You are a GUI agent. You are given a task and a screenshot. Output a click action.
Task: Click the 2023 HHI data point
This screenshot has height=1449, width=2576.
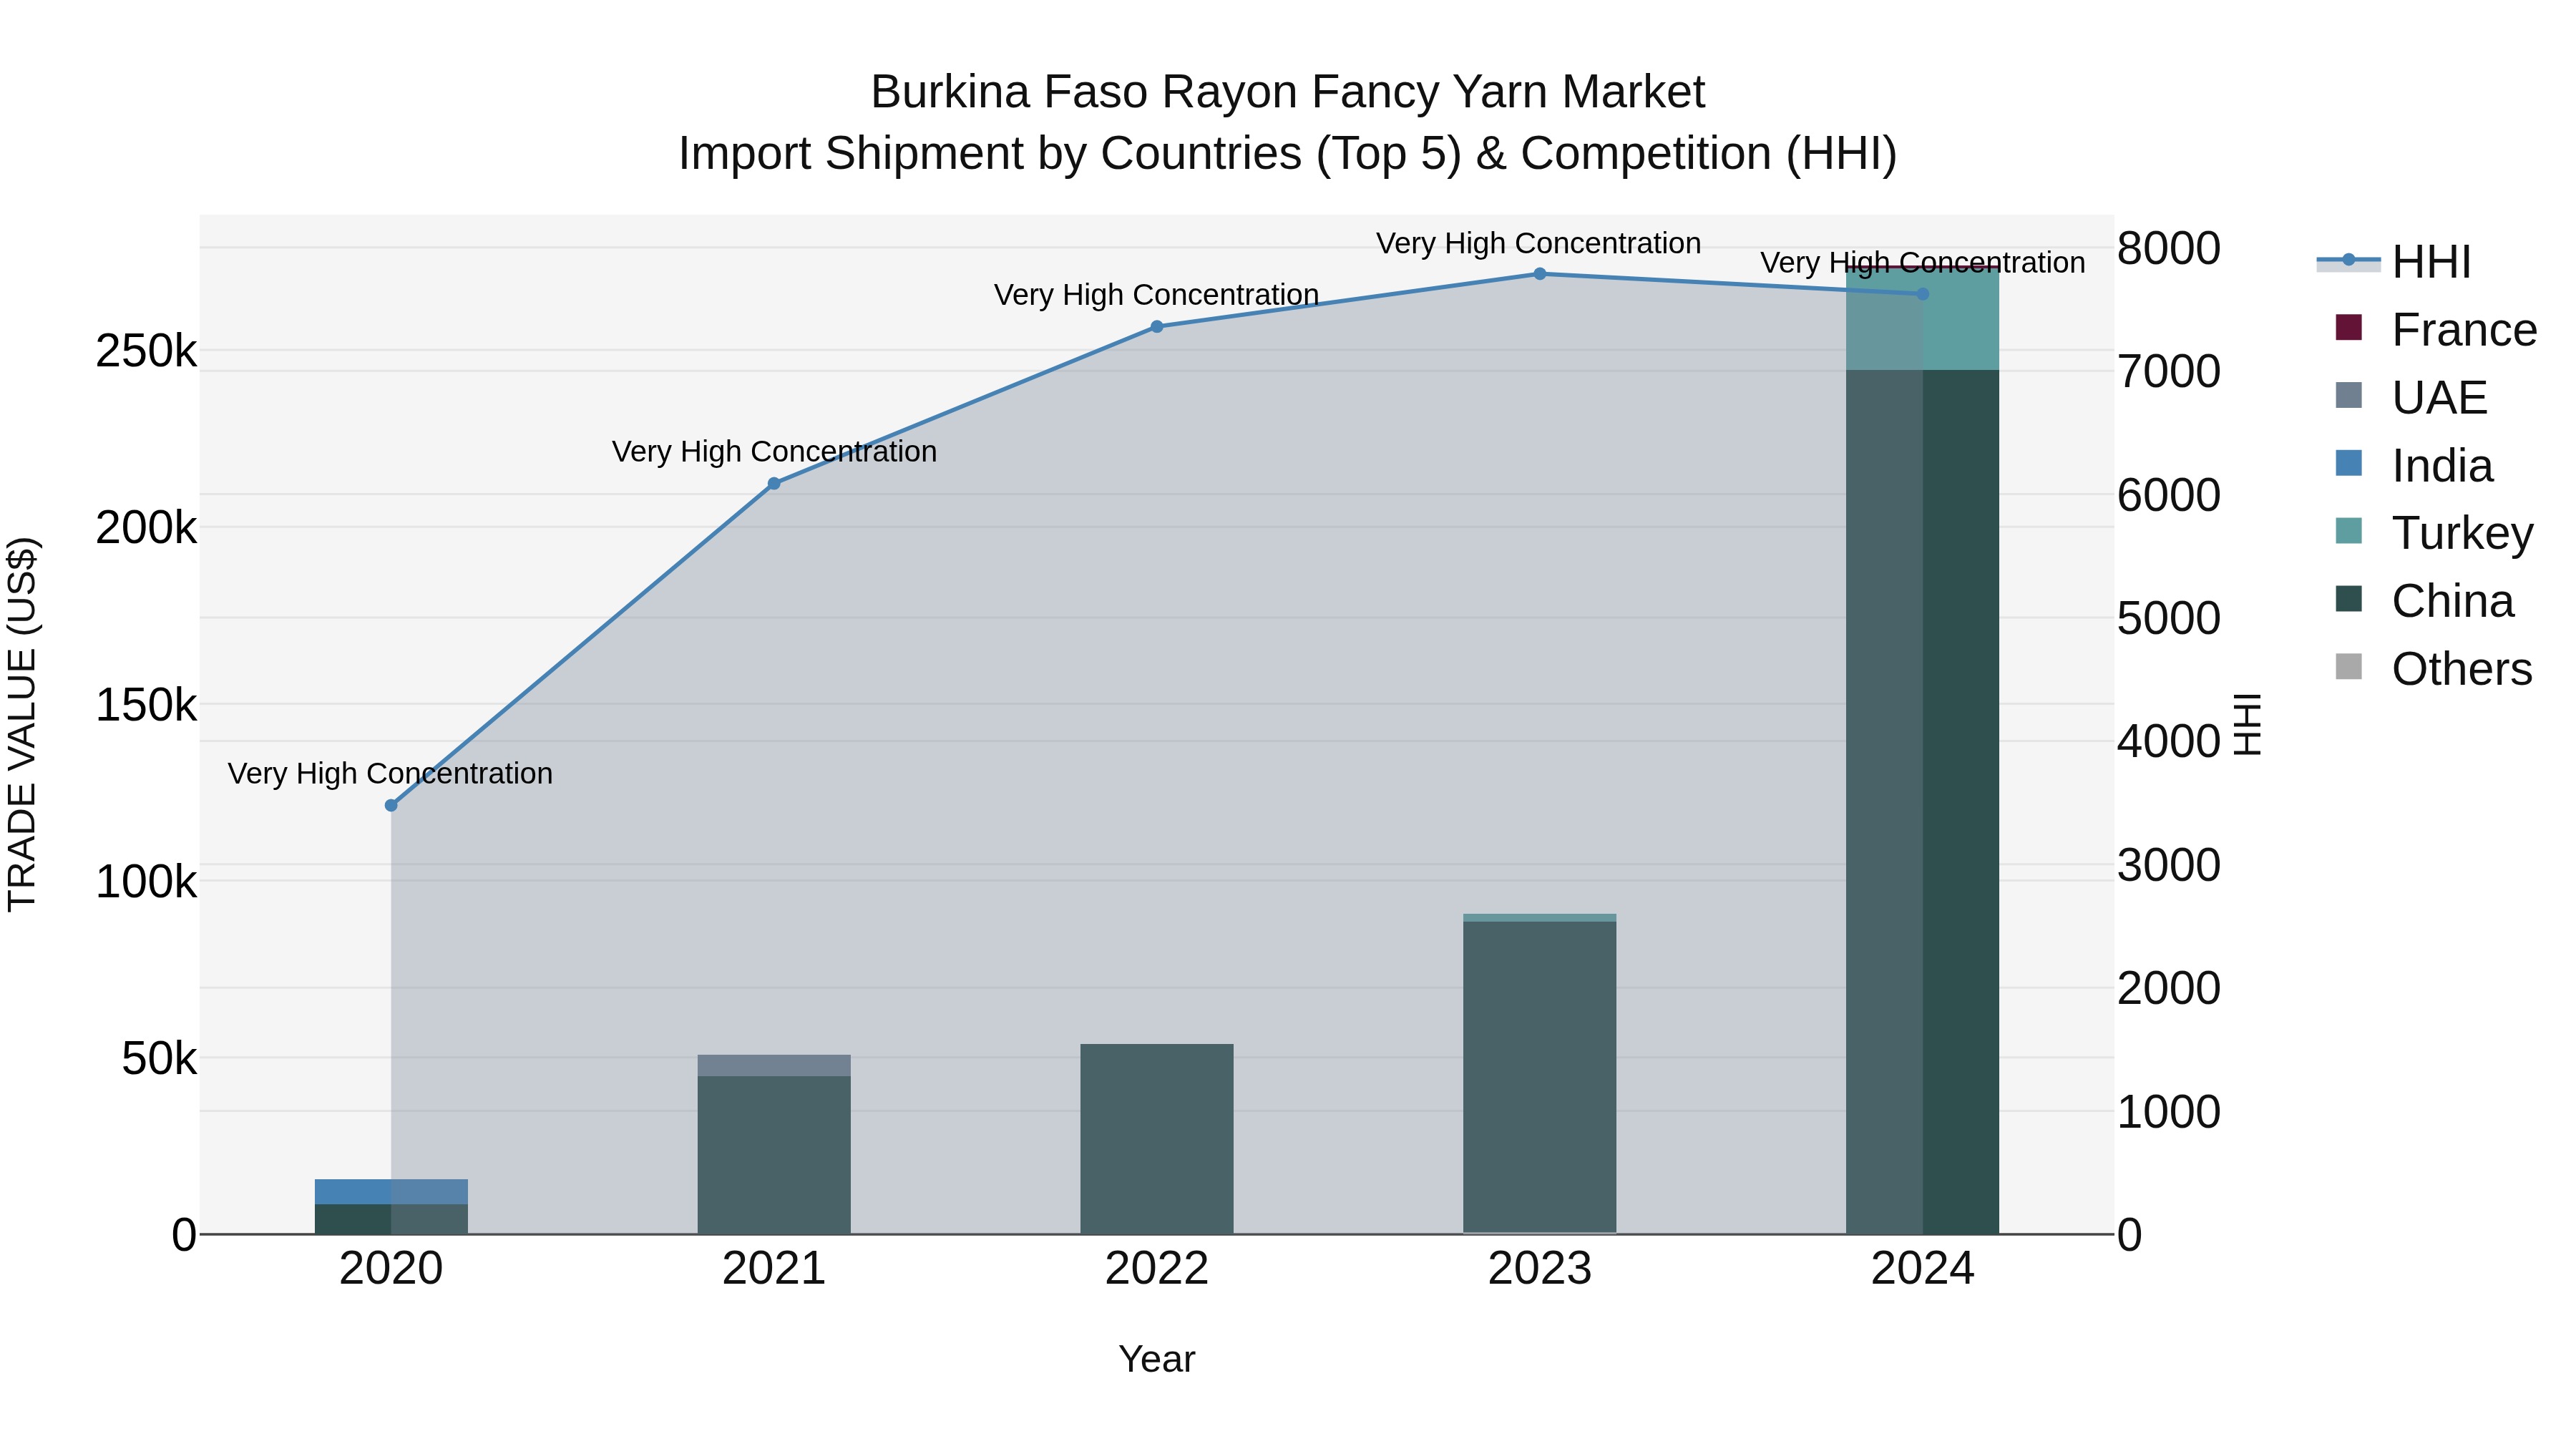click(1540, 274)
